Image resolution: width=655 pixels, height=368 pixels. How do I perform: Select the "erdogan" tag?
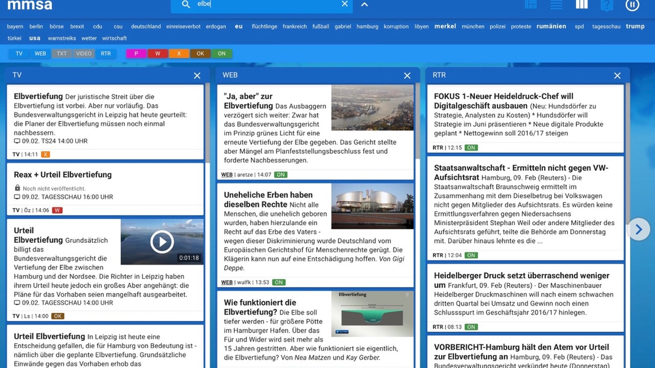pos(216,27)
